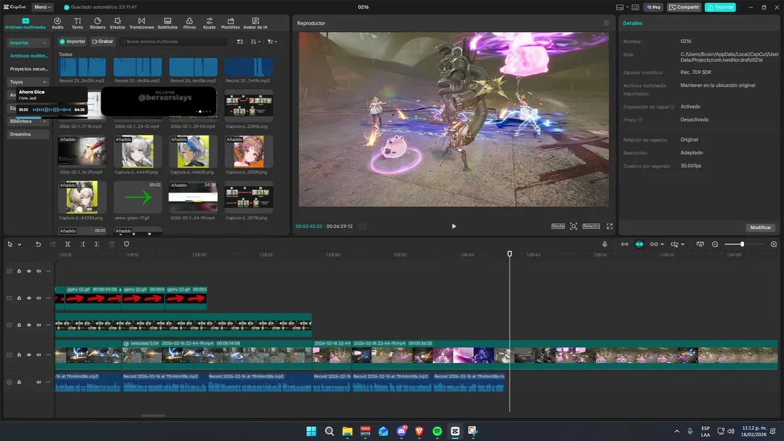Lock the giphy (2).gif track
This screenshot has height=441, width=784.
tap(19, 298)
